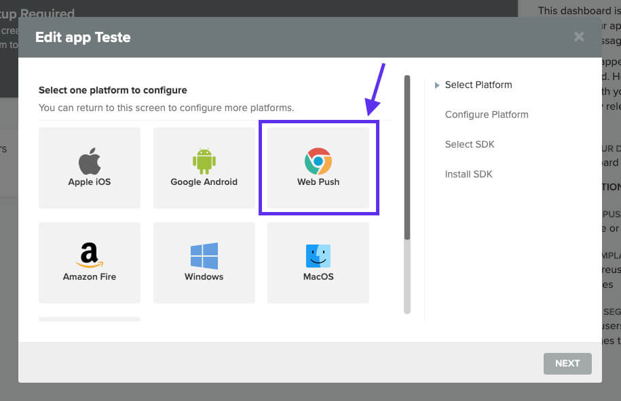Image resolution: width=621 pixels, height=401 pixels.
Task: Select the Amazon Fire platform card
Action: coord(90,263)
